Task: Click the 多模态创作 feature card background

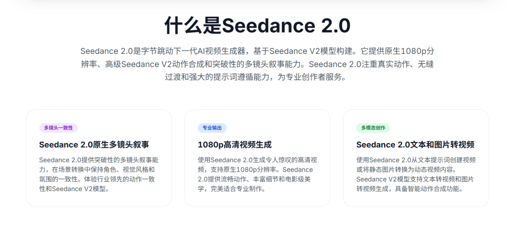Action: 416,158
